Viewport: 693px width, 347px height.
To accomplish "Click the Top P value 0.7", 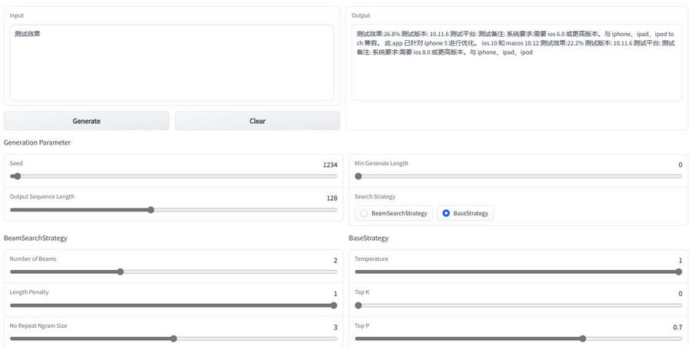I will point(677,327).
